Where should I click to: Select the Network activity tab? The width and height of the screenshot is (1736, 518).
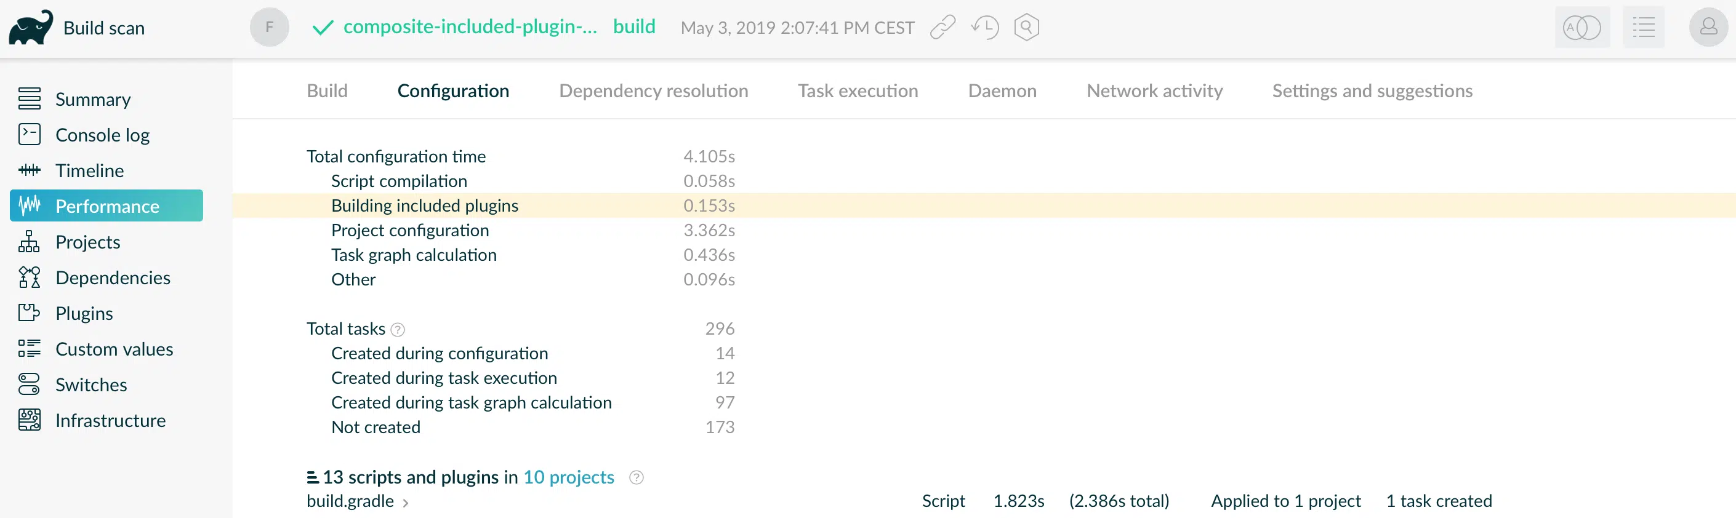click(x=1154, y=90)
